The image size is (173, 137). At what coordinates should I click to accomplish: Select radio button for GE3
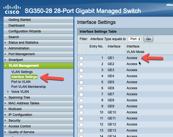coord(81,70)
